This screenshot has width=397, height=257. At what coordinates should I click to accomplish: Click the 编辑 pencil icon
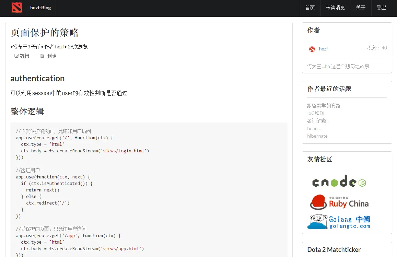point(17,56)
